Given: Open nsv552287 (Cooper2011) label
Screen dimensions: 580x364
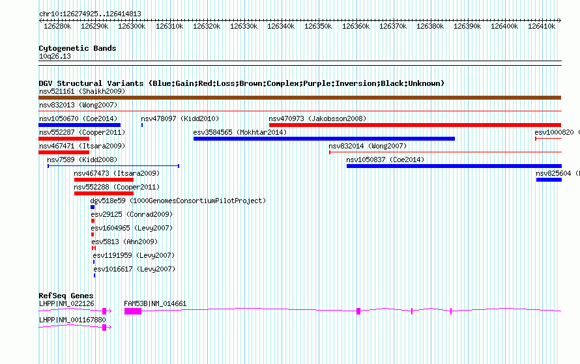Looking at the screenshot, I should (x=82, y=132).
